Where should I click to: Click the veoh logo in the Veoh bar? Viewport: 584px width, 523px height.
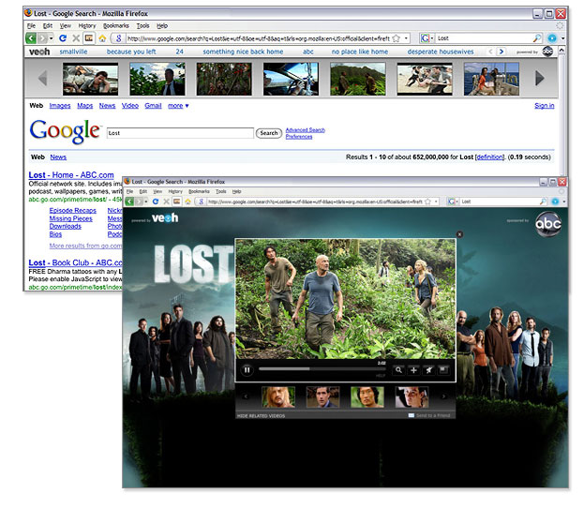tap(39, 52)
